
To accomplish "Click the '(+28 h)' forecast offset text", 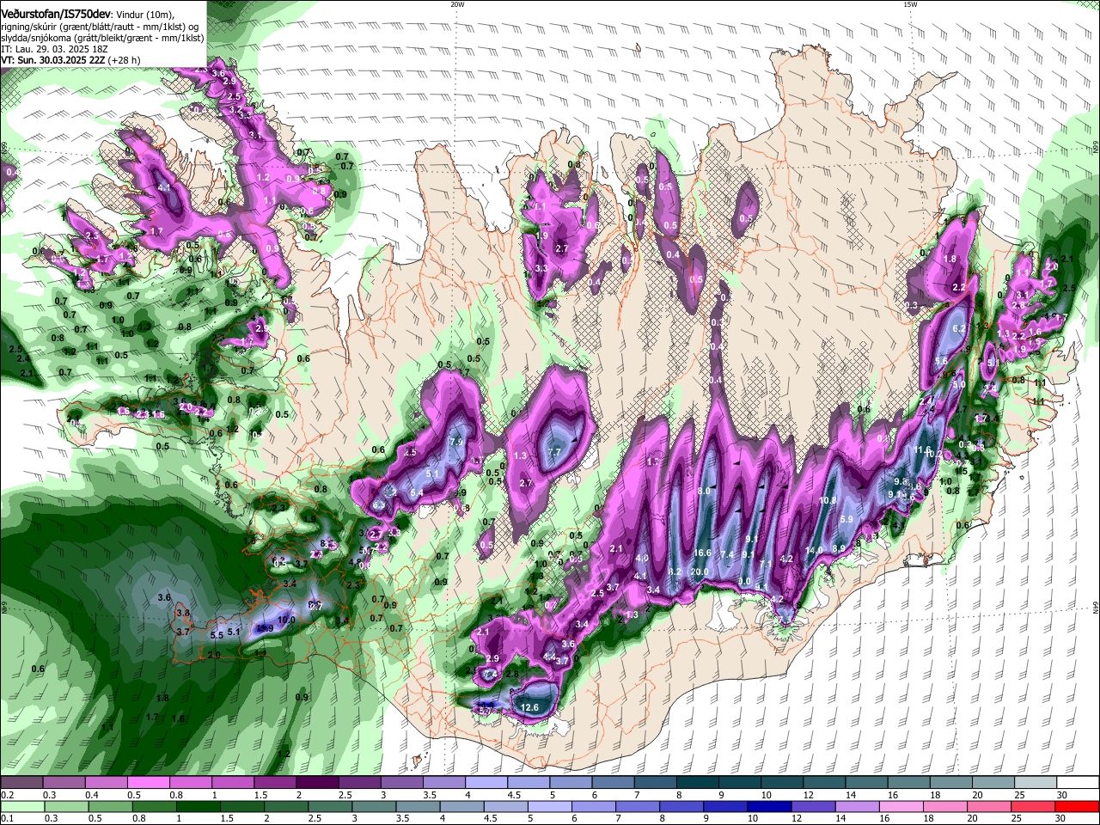I will [x=124, y=60].
